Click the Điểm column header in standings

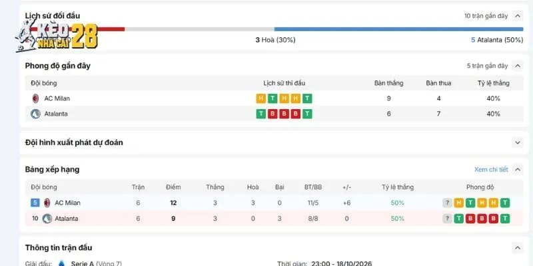click(x=173, y=188)
